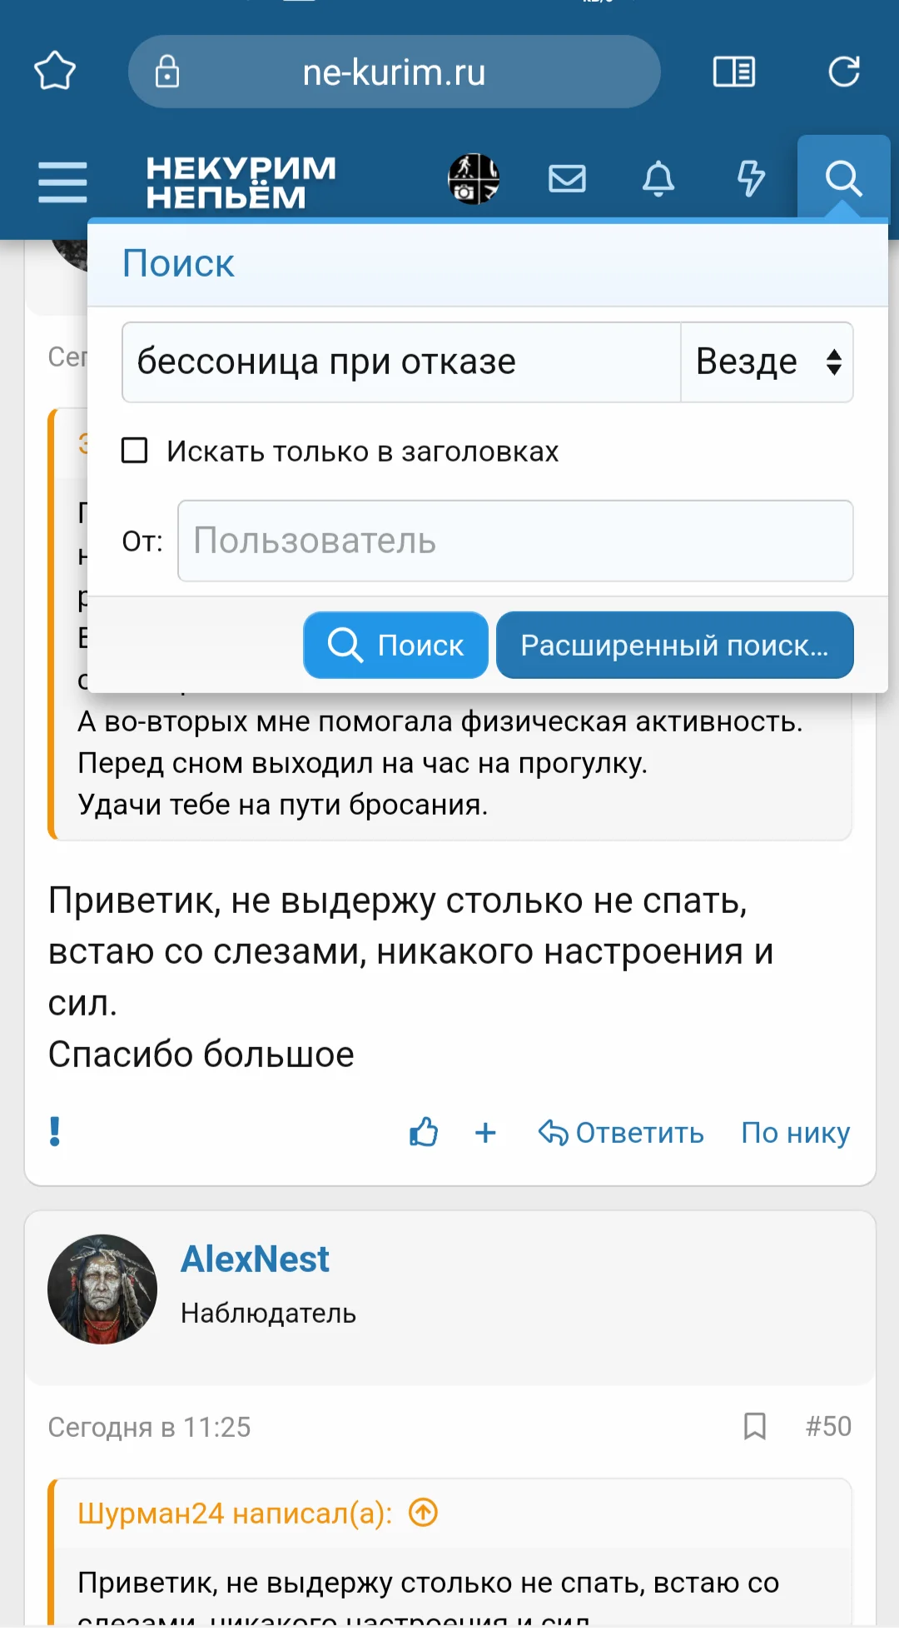Open the 'Ответить' reply link

(621, 1133)
